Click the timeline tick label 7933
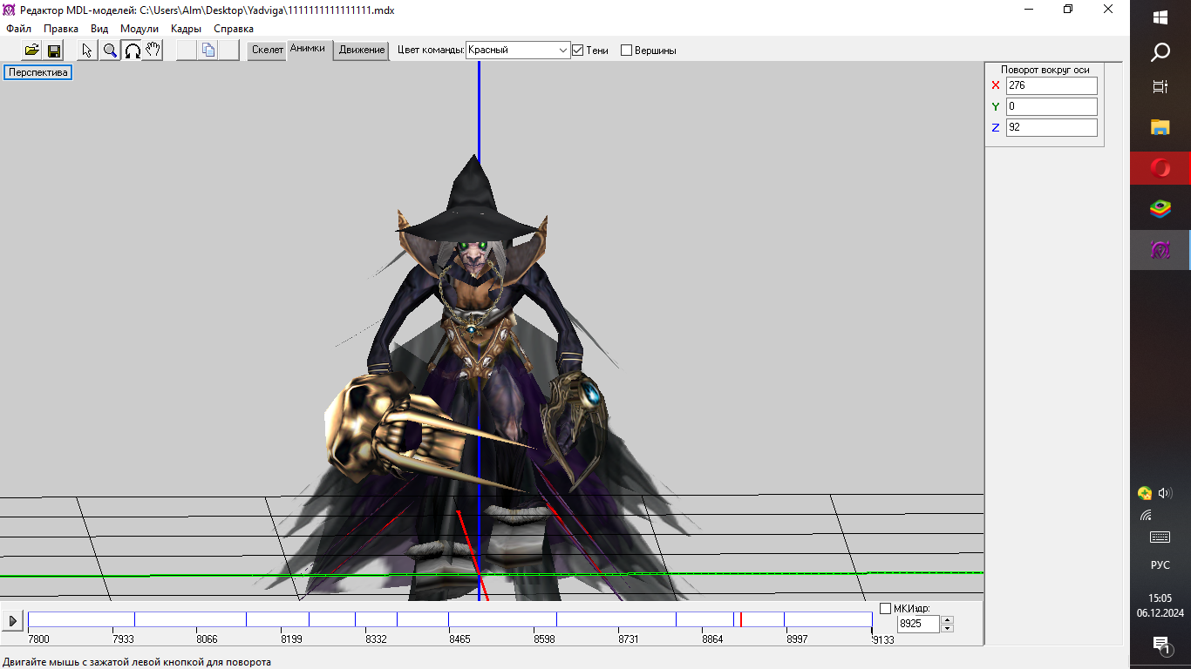The image size is (1191, 669). [x=123, y=639]
